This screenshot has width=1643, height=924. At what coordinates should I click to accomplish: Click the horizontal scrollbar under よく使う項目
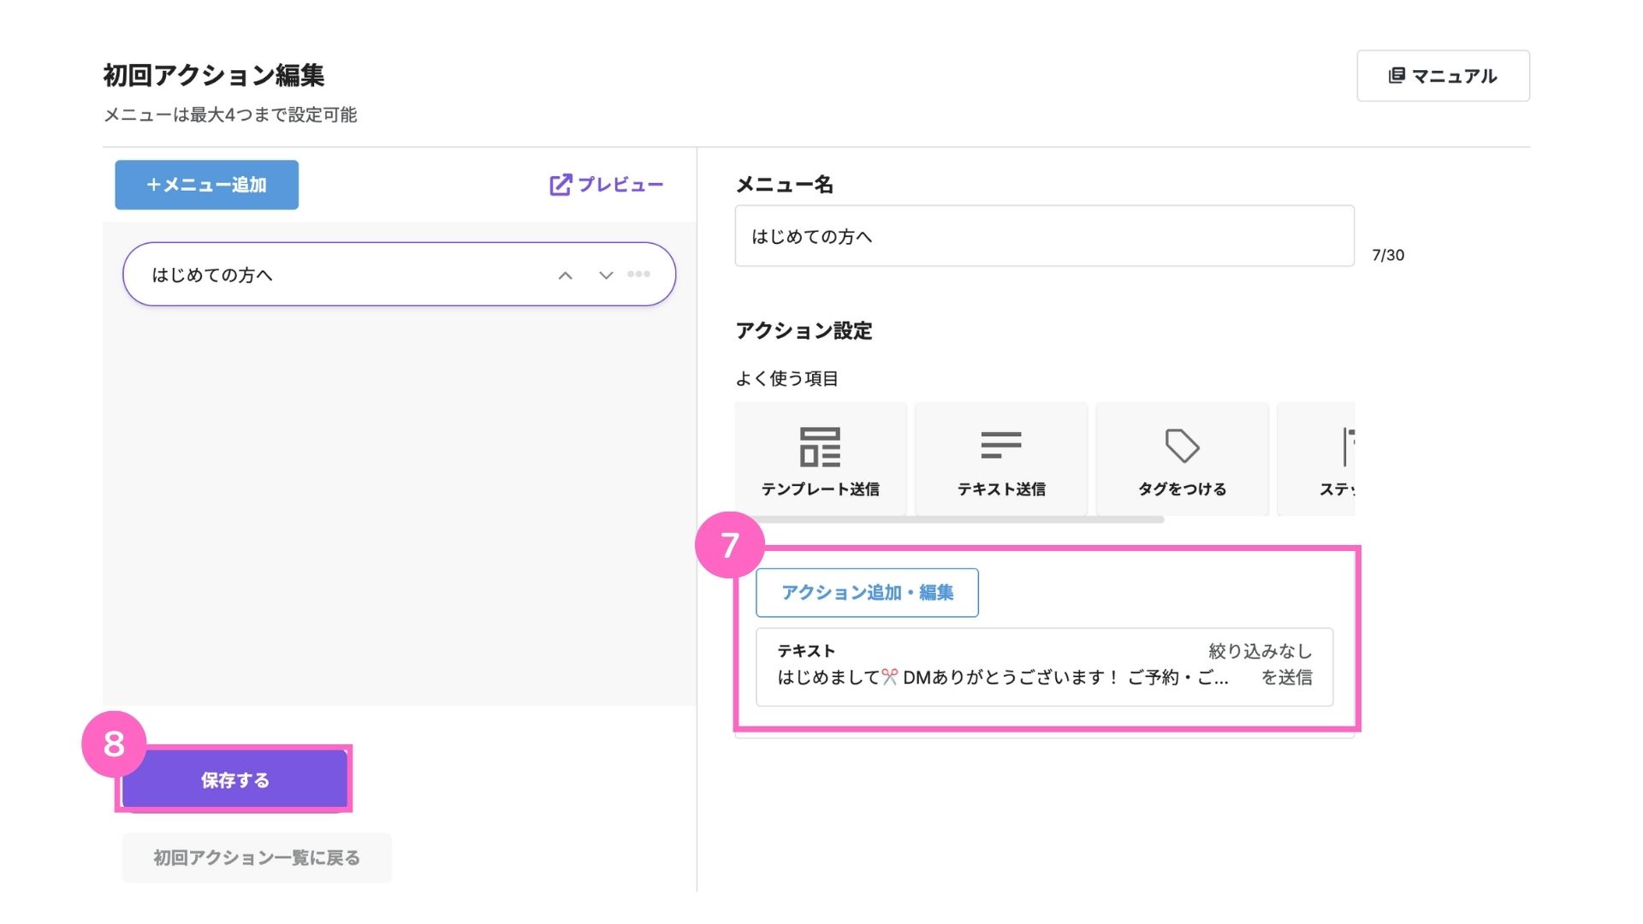coord(950,519)
